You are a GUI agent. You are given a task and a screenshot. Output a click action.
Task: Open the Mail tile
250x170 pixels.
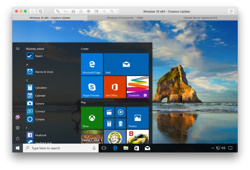[126, 64]
